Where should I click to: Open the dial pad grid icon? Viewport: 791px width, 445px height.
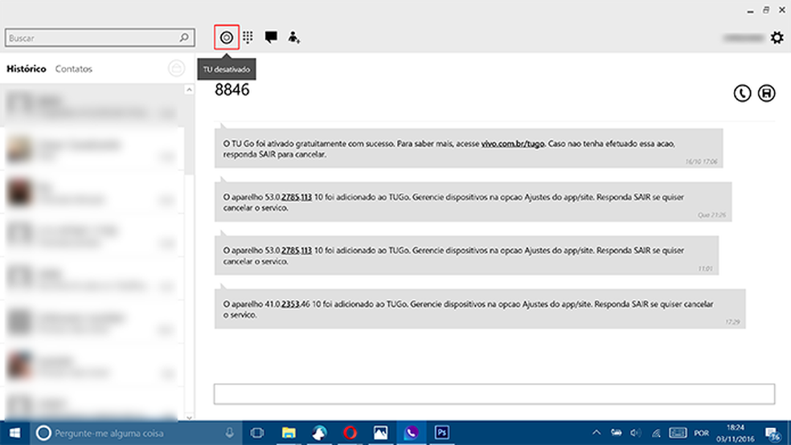coord(248,37)
